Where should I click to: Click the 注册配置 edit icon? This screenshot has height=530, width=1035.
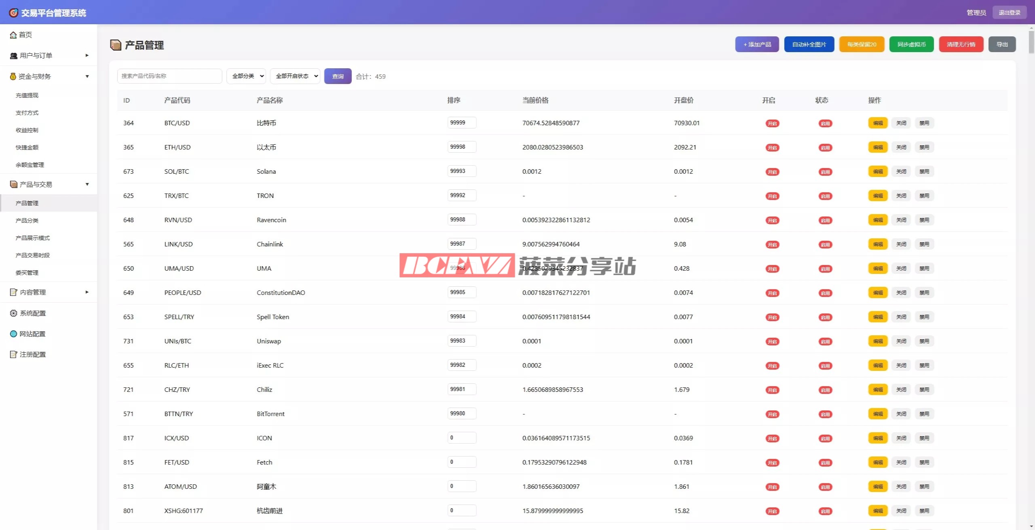(x=14, y=354)
